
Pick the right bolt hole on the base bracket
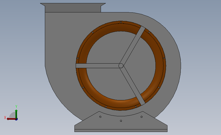coord(141,117)
